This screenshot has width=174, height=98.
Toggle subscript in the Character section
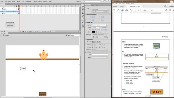(107, 37)
